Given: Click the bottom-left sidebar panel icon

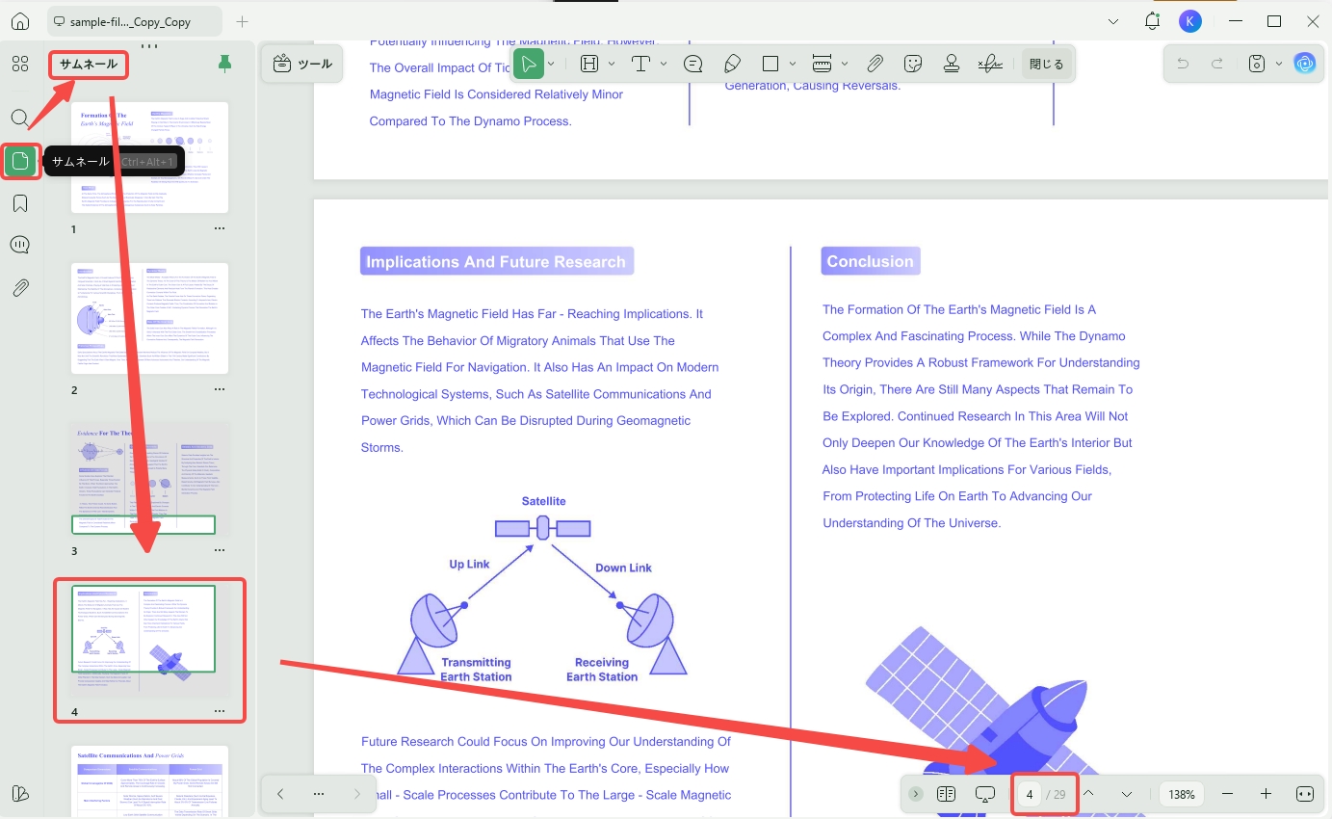Looking at the screenshot, I should 20,793.
